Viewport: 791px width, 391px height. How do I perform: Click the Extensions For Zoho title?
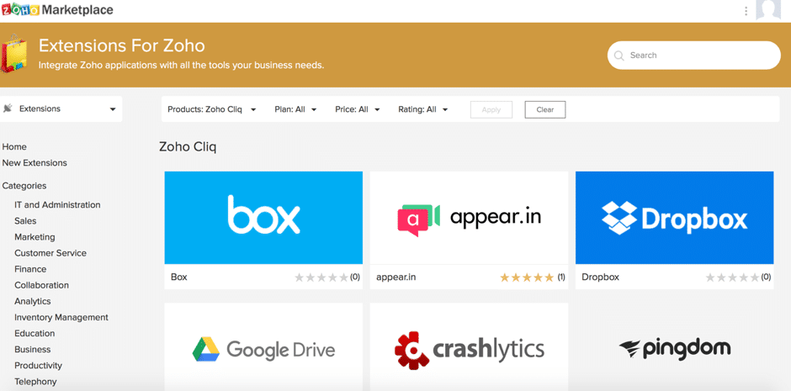122,46
